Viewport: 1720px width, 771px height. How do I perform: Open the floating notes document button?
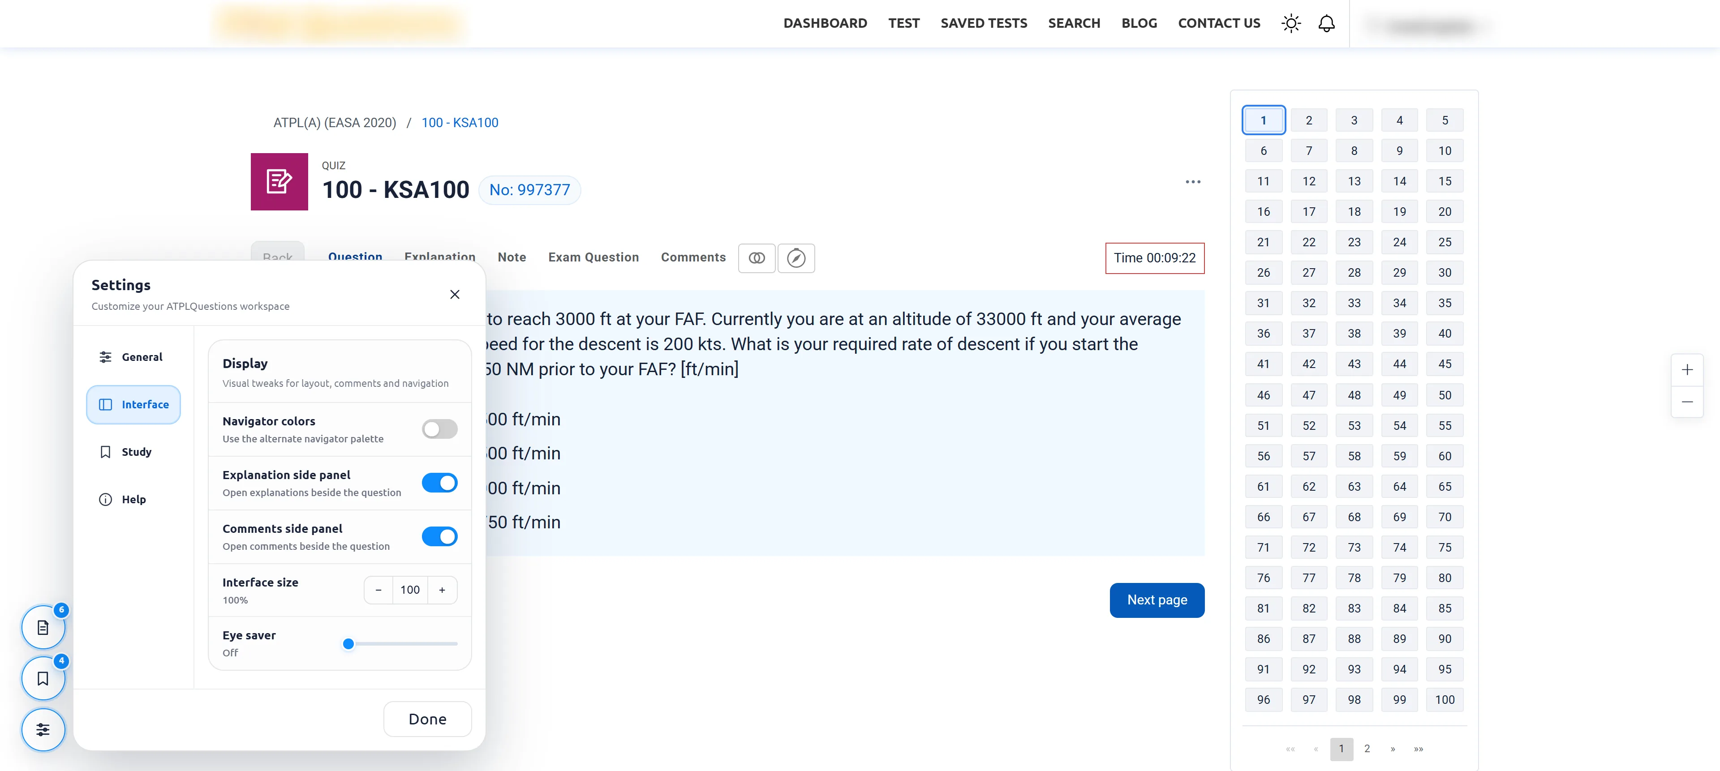(x=43, y=627)
